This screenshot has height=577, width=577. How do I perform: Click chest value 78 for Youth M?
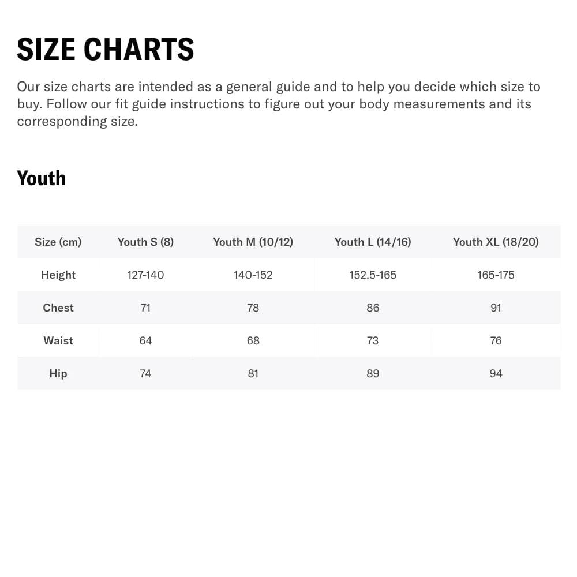253,308
